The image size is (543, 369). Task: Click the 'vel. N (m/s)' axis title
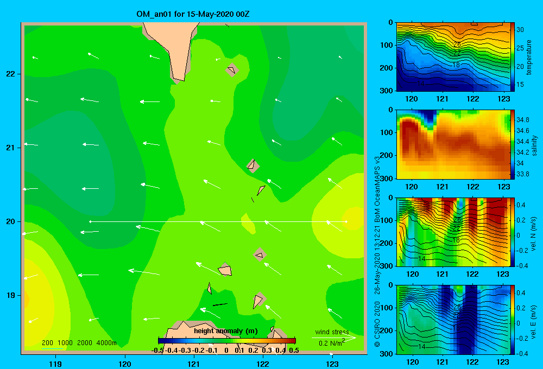pyautogui.click(x=533, y=234)
